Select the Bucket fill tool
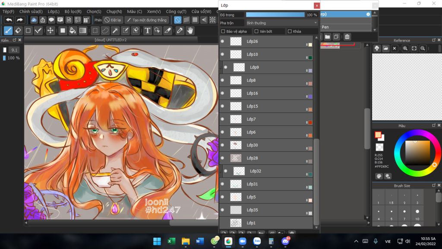The height and width of the screenshot is (249, 442). [x=73, y=31]
